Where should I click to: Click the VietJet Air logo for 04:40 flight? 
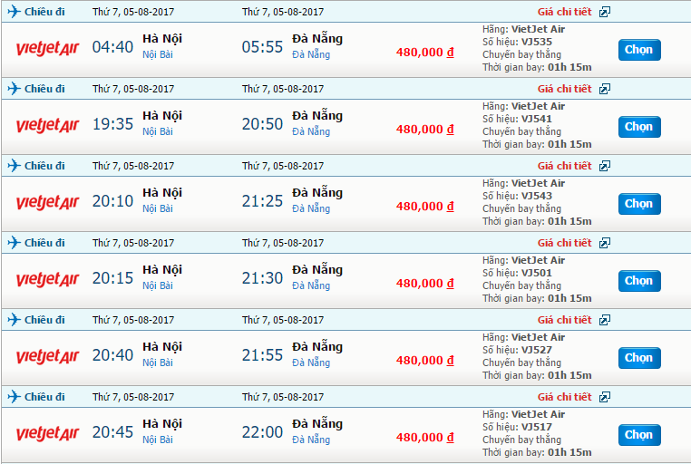tap(49, 48)
